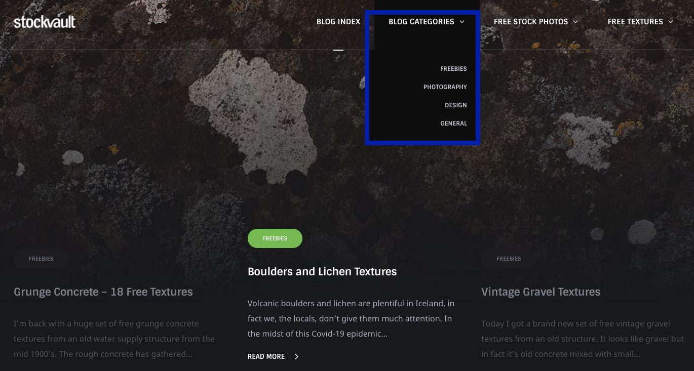Select Freebies in the categories dropdown
This screenshot has width=694, height=371.
(x=453, y=69)
